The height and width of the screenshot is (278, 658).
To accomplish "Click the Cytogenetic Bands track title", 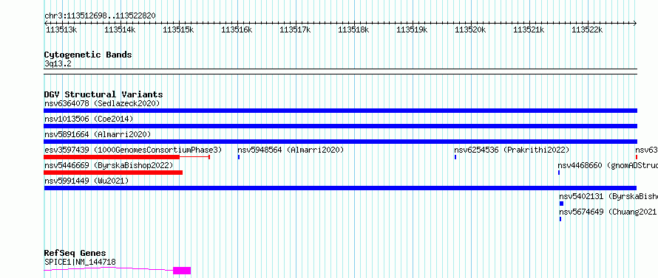I will (x=88, y=55).
